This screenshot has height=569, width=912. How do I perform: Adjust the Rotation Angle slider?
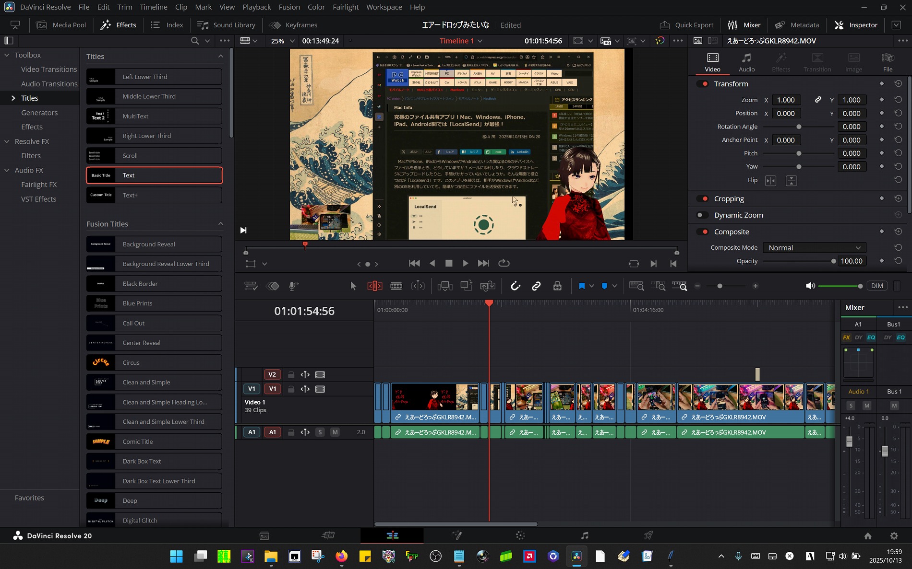coord(799,127)
